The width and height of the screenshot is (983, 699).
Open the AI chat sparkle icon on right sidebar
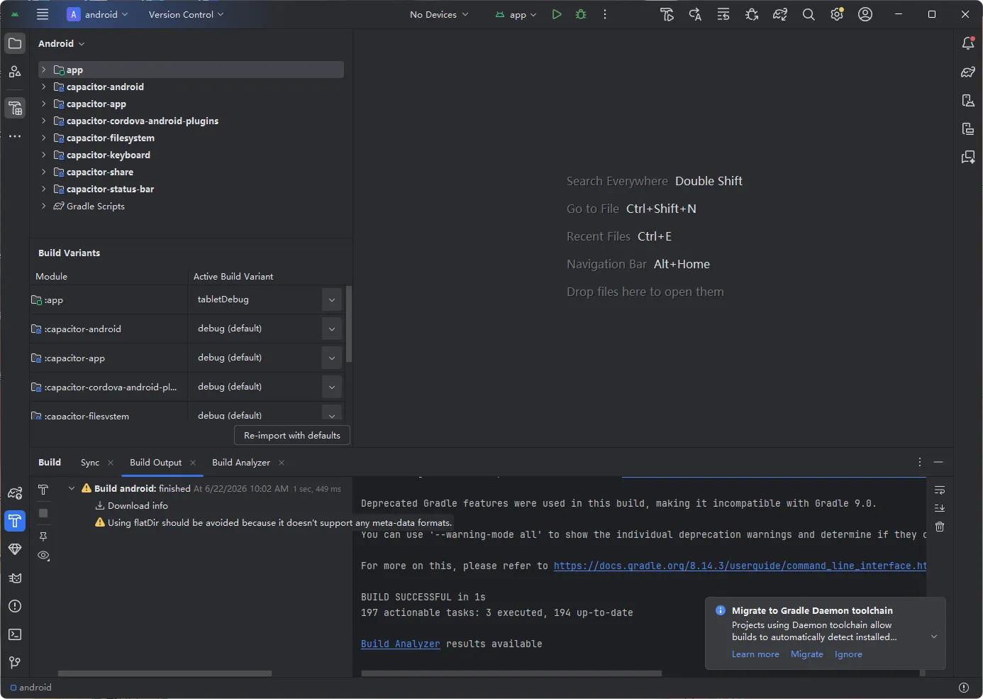[x=968, y=157]
